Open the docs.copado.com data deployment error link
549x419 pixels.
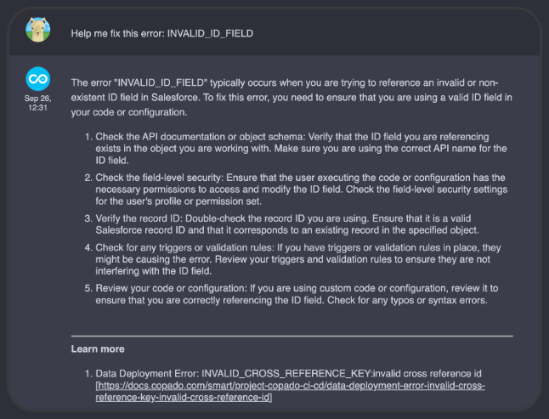pos(291,391)
